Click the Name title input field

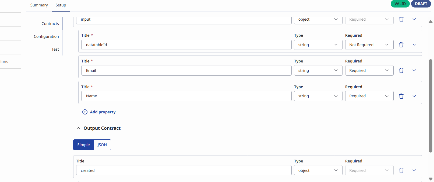tap(186, 96)
